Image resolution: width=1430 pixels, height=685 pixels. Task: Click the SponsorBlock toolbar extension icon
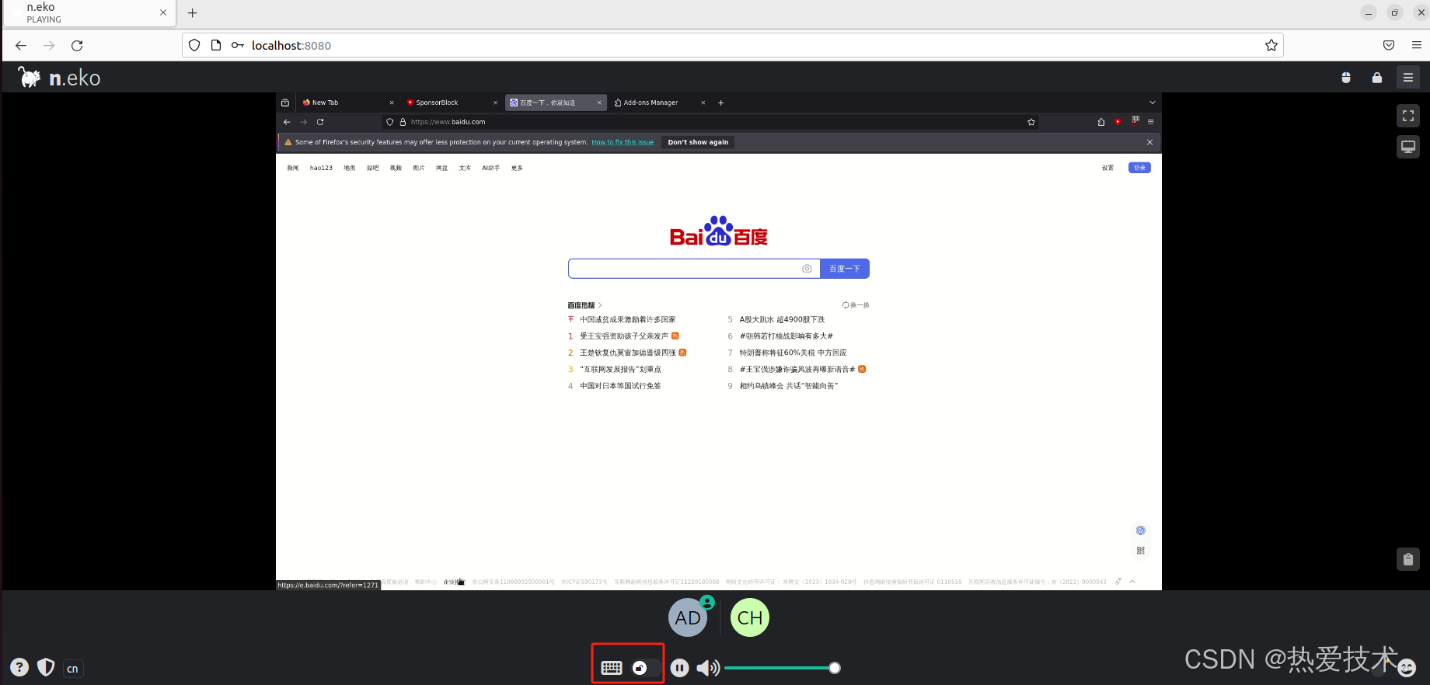pyautogui.click(x=1118, y=122)
